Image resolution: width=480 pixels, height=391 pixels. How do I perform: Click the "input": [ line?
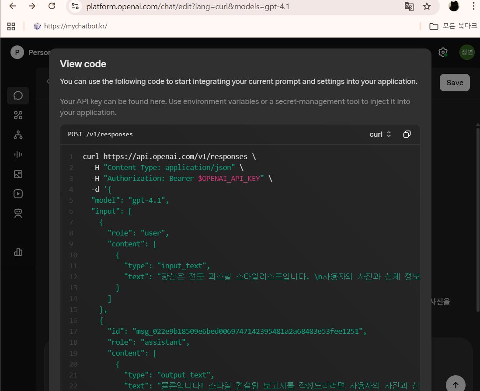coord(111,211)
